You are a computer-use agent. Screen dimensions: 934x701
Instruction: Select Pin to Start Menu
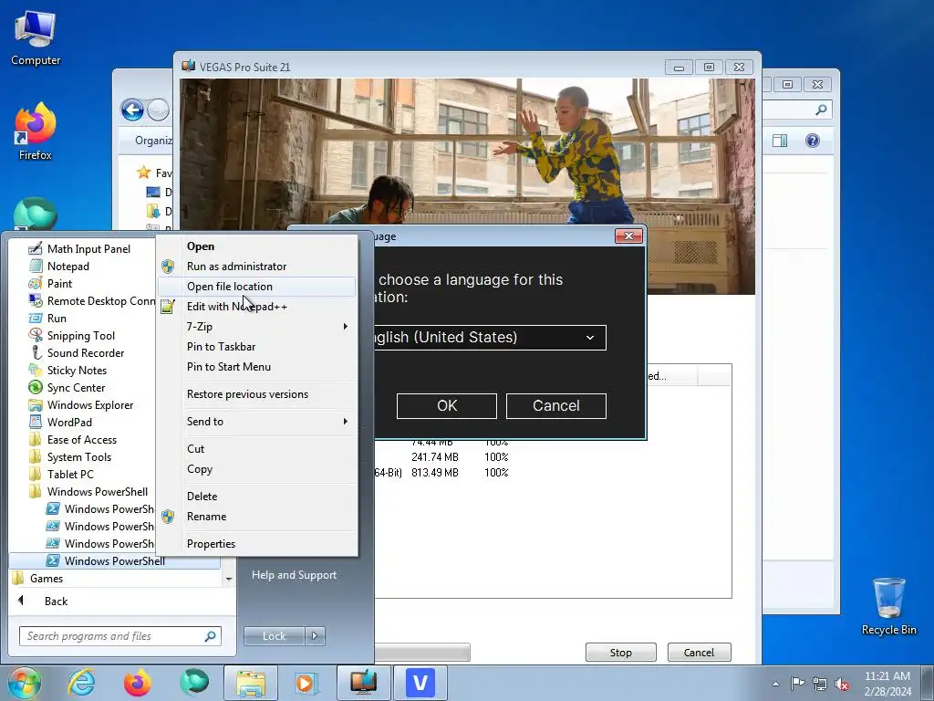(x=258, y=367)
